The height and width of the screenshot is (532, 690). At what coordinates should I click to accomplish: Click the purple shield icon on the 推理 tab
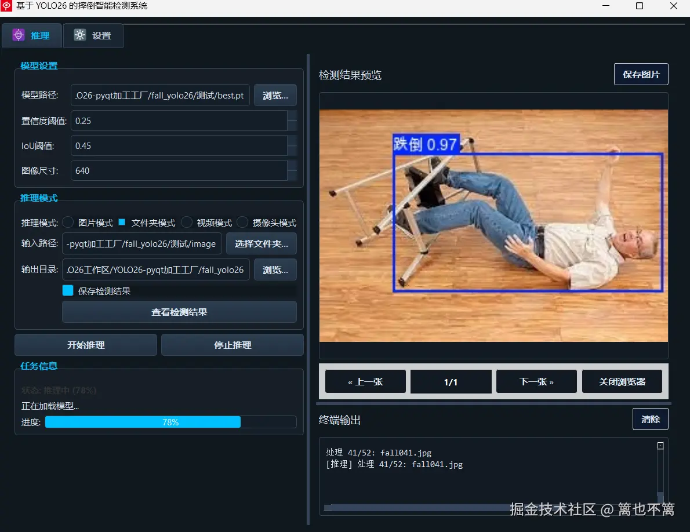tap(19, 35)
